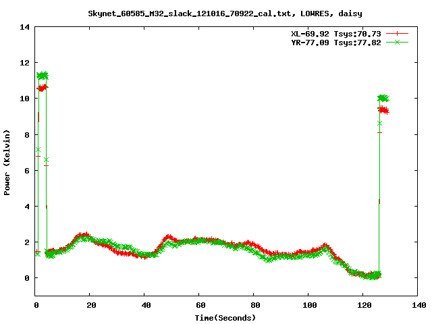Click the x-axis tick label 80
The width and height of the screenshot is (432, 324).
(x=255, y=305)
